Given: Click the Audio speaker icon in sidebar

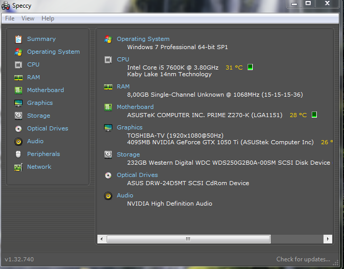Looking at the screenshot, I should click(18, 142).
